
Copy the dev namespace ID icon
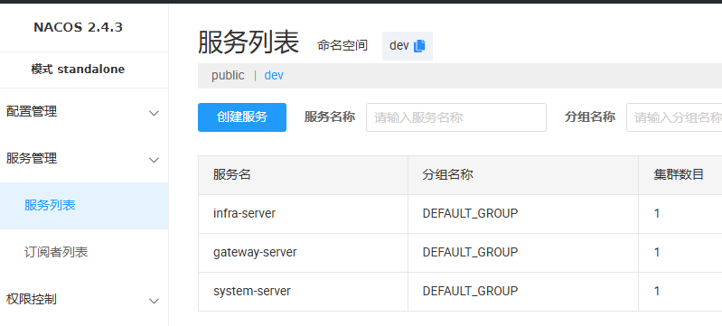[419, 46]
